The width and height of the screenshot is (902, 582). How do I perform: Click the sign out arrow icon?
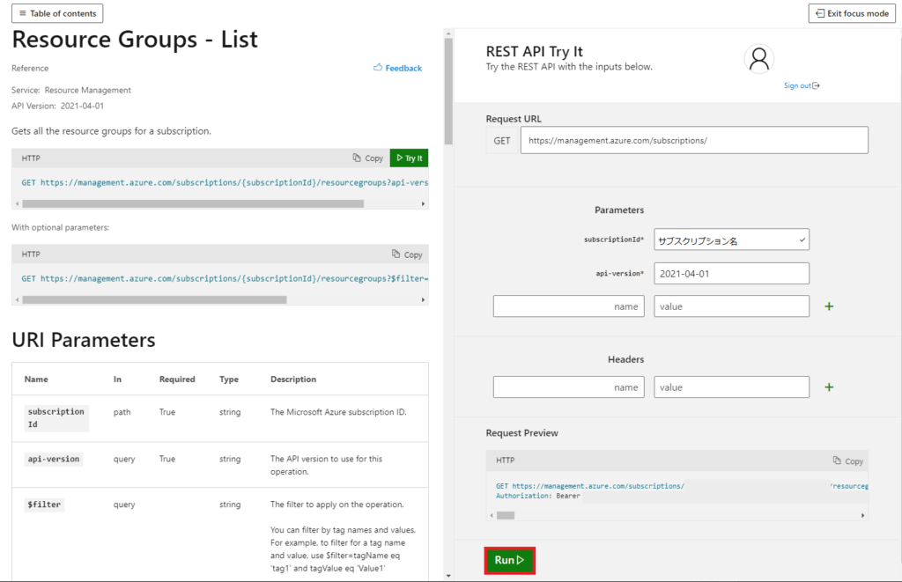tap(815, 85)
